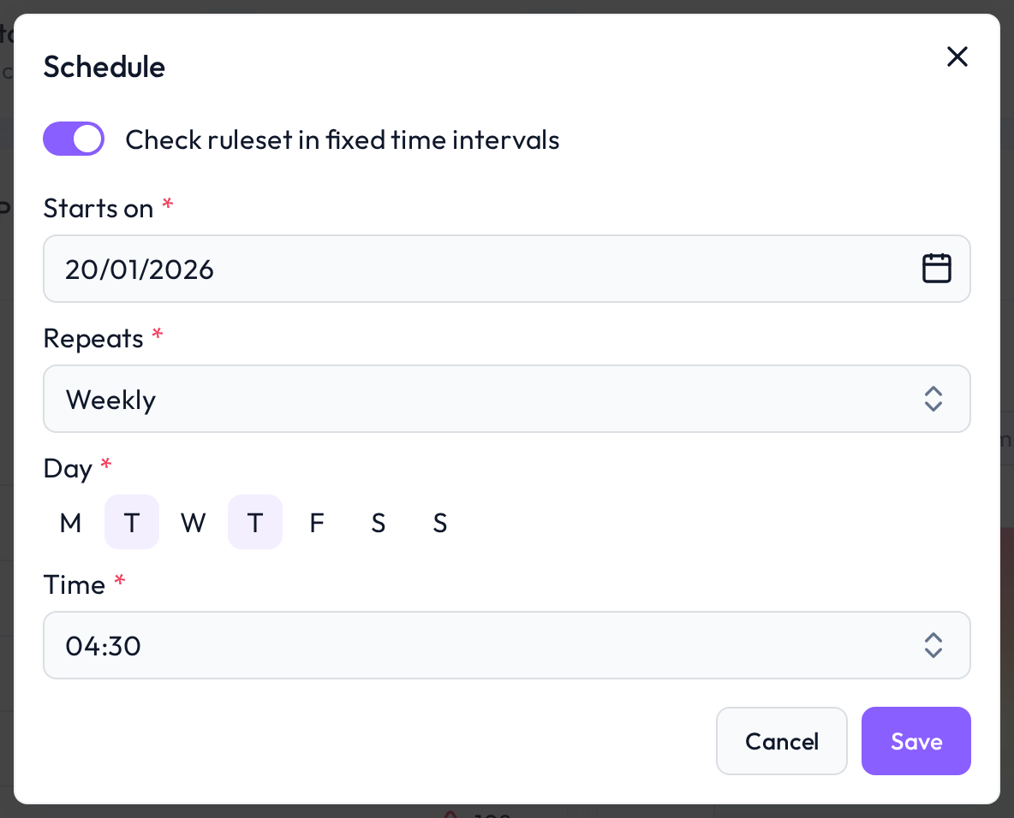Select Monday in Day picker
Image resolution: width=1014 pixels, height=818 pixels.
[70, 522]
